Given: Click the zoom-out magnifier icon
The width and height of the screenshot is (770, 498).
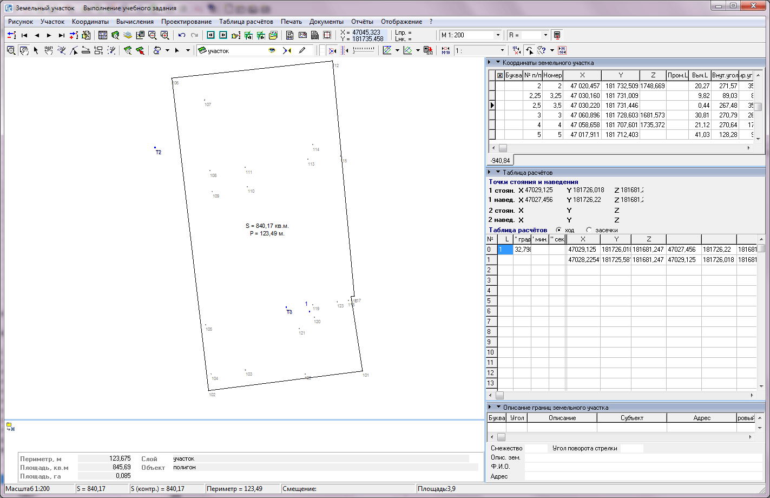Looking at the screenshot, I should tap(153, 35).
